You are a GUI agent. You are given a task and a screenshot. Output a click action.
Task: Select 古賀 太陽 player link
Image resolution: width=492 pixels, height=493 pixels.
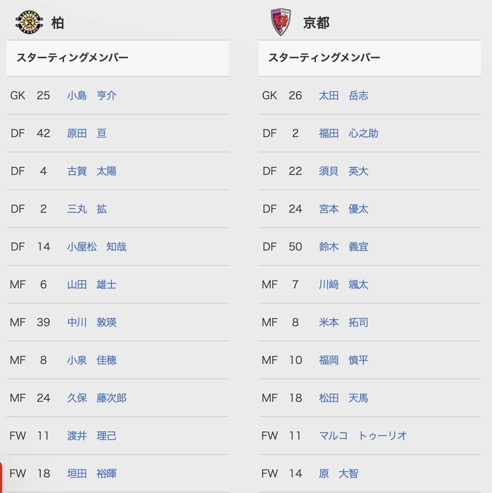pyautogui.click(x=92, y=171)
